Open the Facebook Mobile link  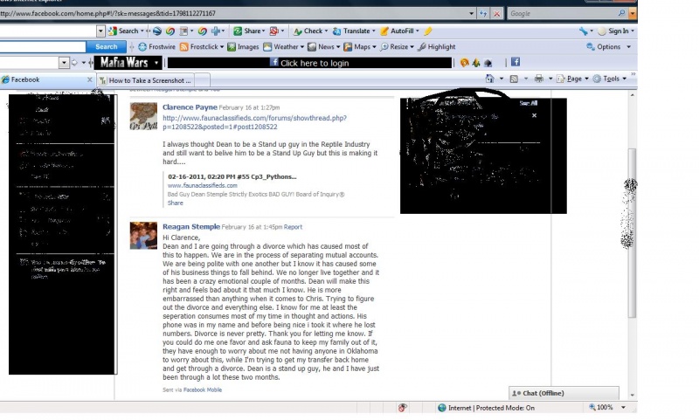click(x=203, y=389)
